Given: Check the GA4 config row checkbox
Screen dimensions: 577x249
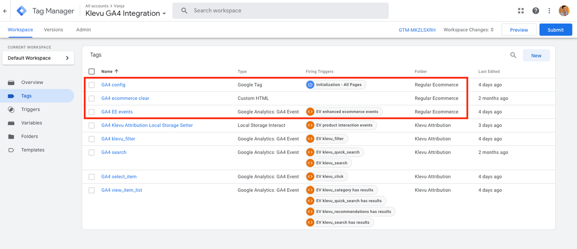Looking at the screenshot, I should click(92, 85).
